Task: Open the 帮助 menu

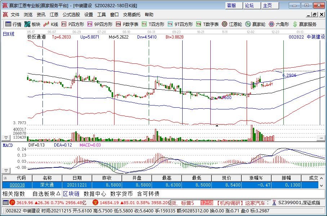Action: 149,15
